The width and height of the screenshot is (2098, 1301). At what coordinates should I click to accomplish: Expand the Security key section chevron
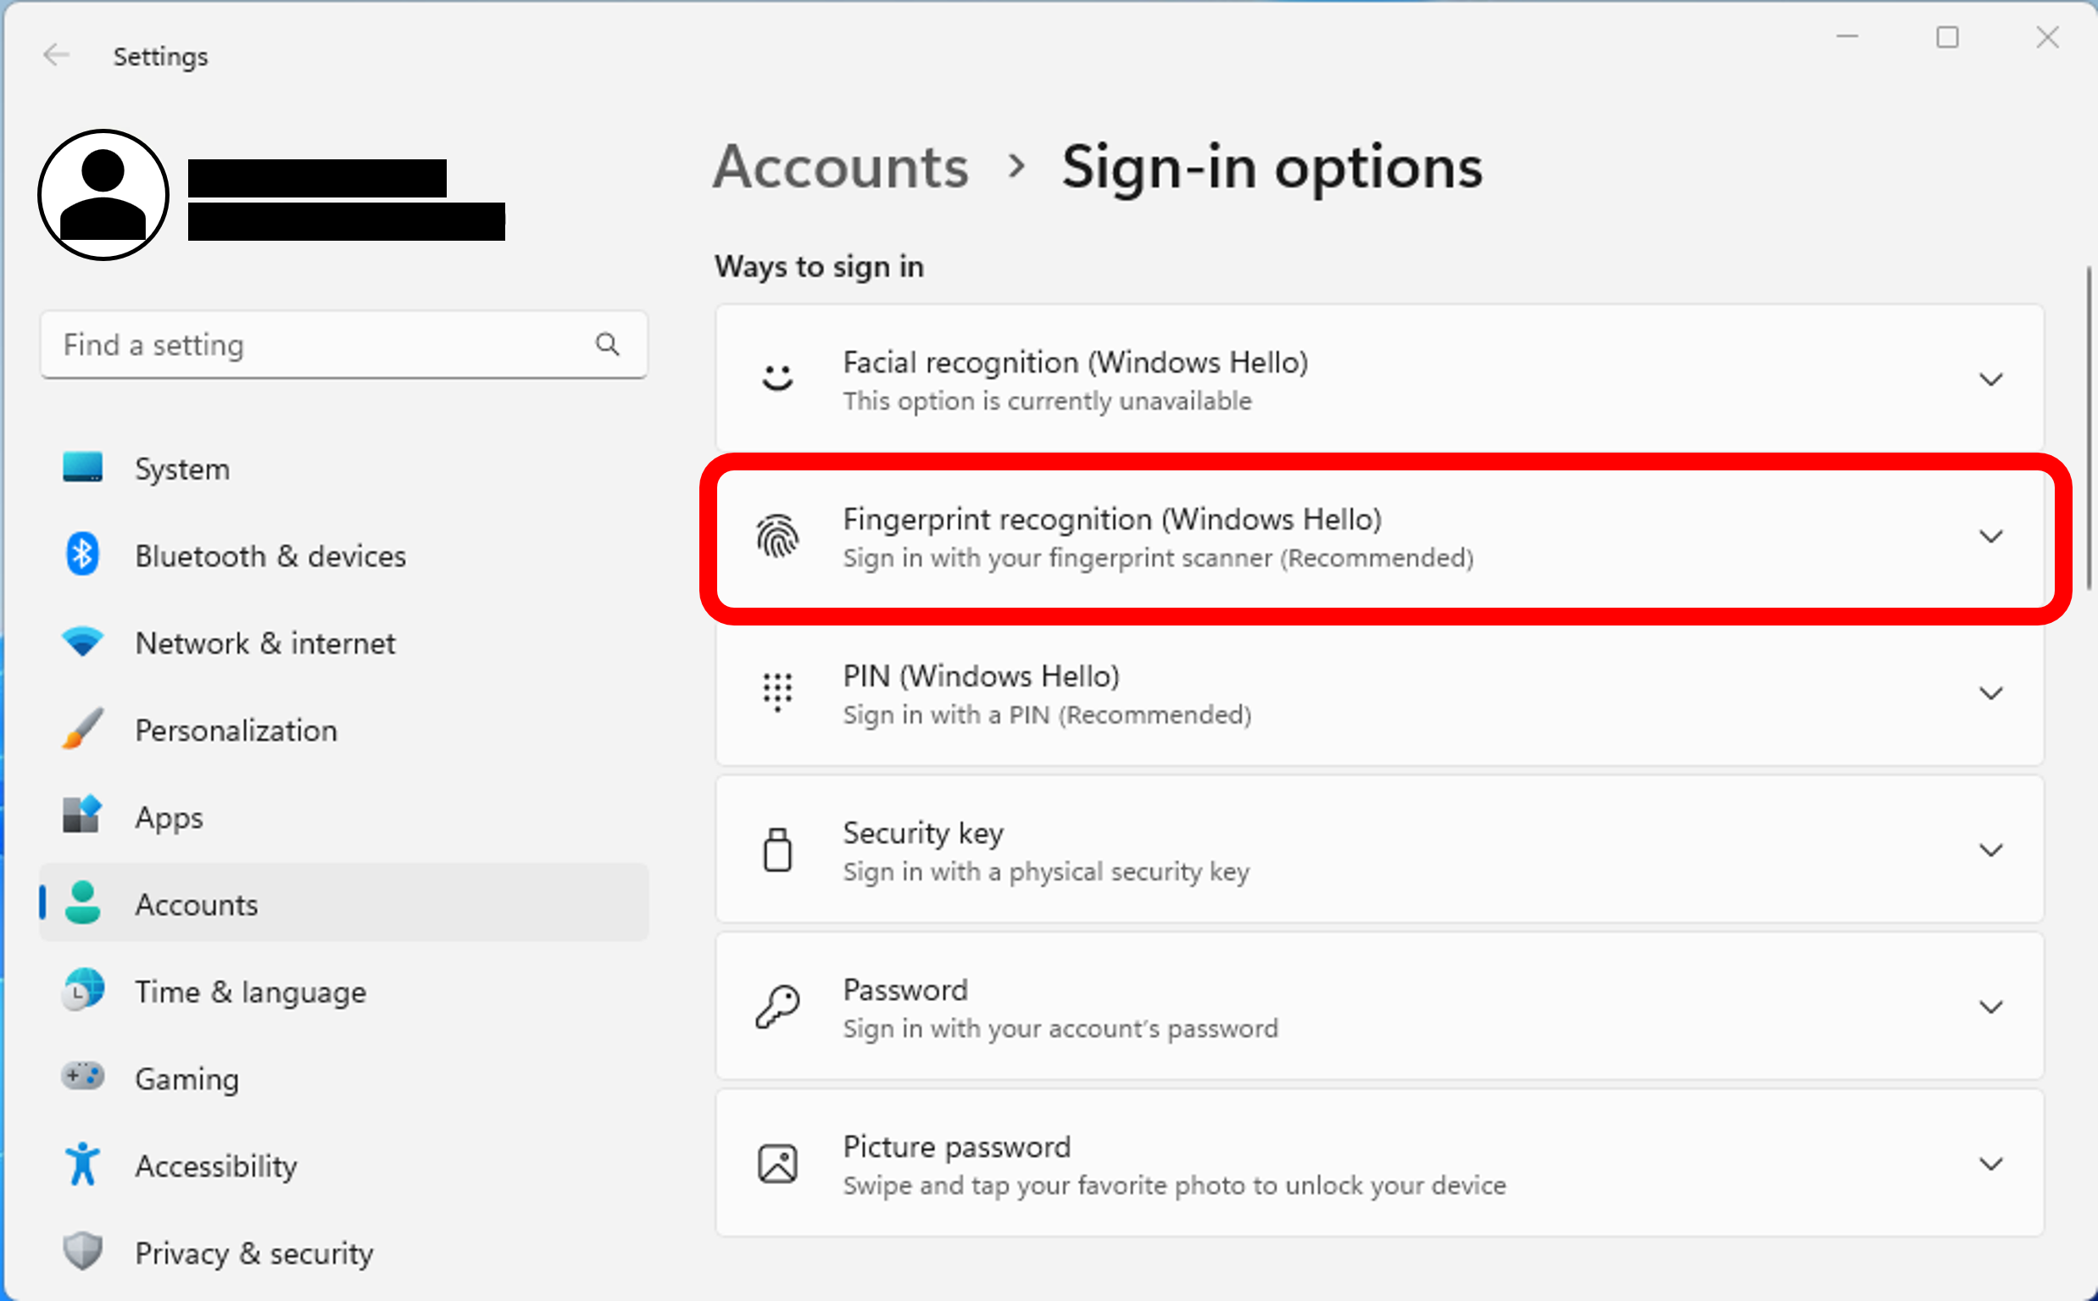(x=1990, y=850)
